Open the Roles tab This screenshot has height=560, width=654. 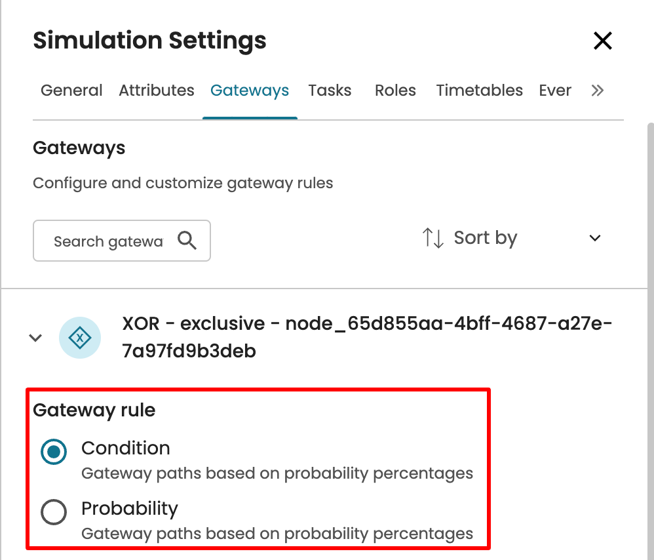(x=395, y=90)
